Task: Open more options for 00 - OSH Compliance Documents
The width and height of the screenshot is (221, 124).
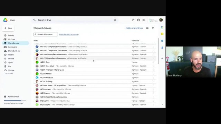Action: 153,54
